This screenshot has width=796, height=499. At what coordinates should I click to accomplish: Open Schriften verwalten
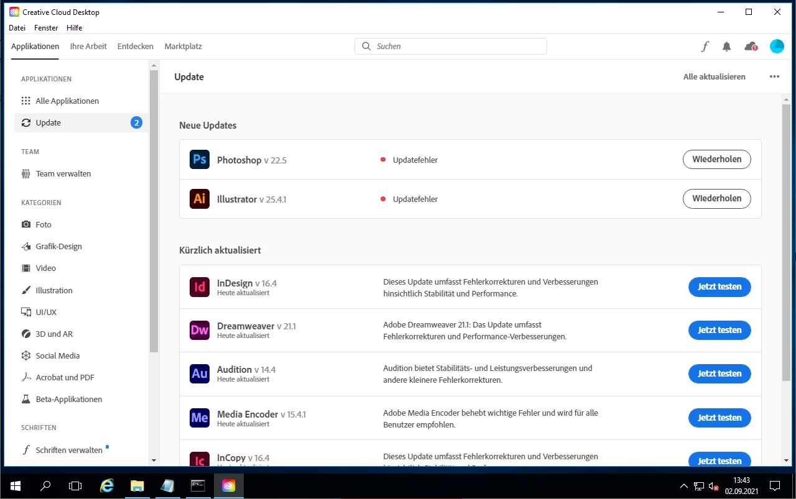point(81,450)
